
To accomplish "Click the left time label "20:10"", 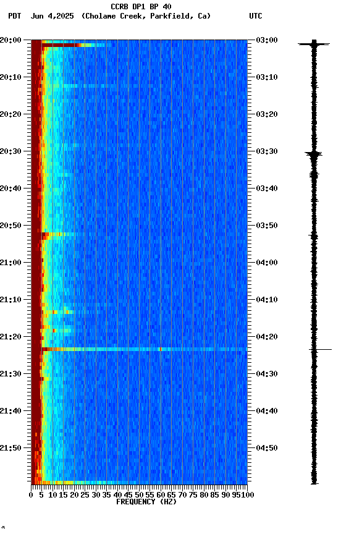I will point(11,77).
